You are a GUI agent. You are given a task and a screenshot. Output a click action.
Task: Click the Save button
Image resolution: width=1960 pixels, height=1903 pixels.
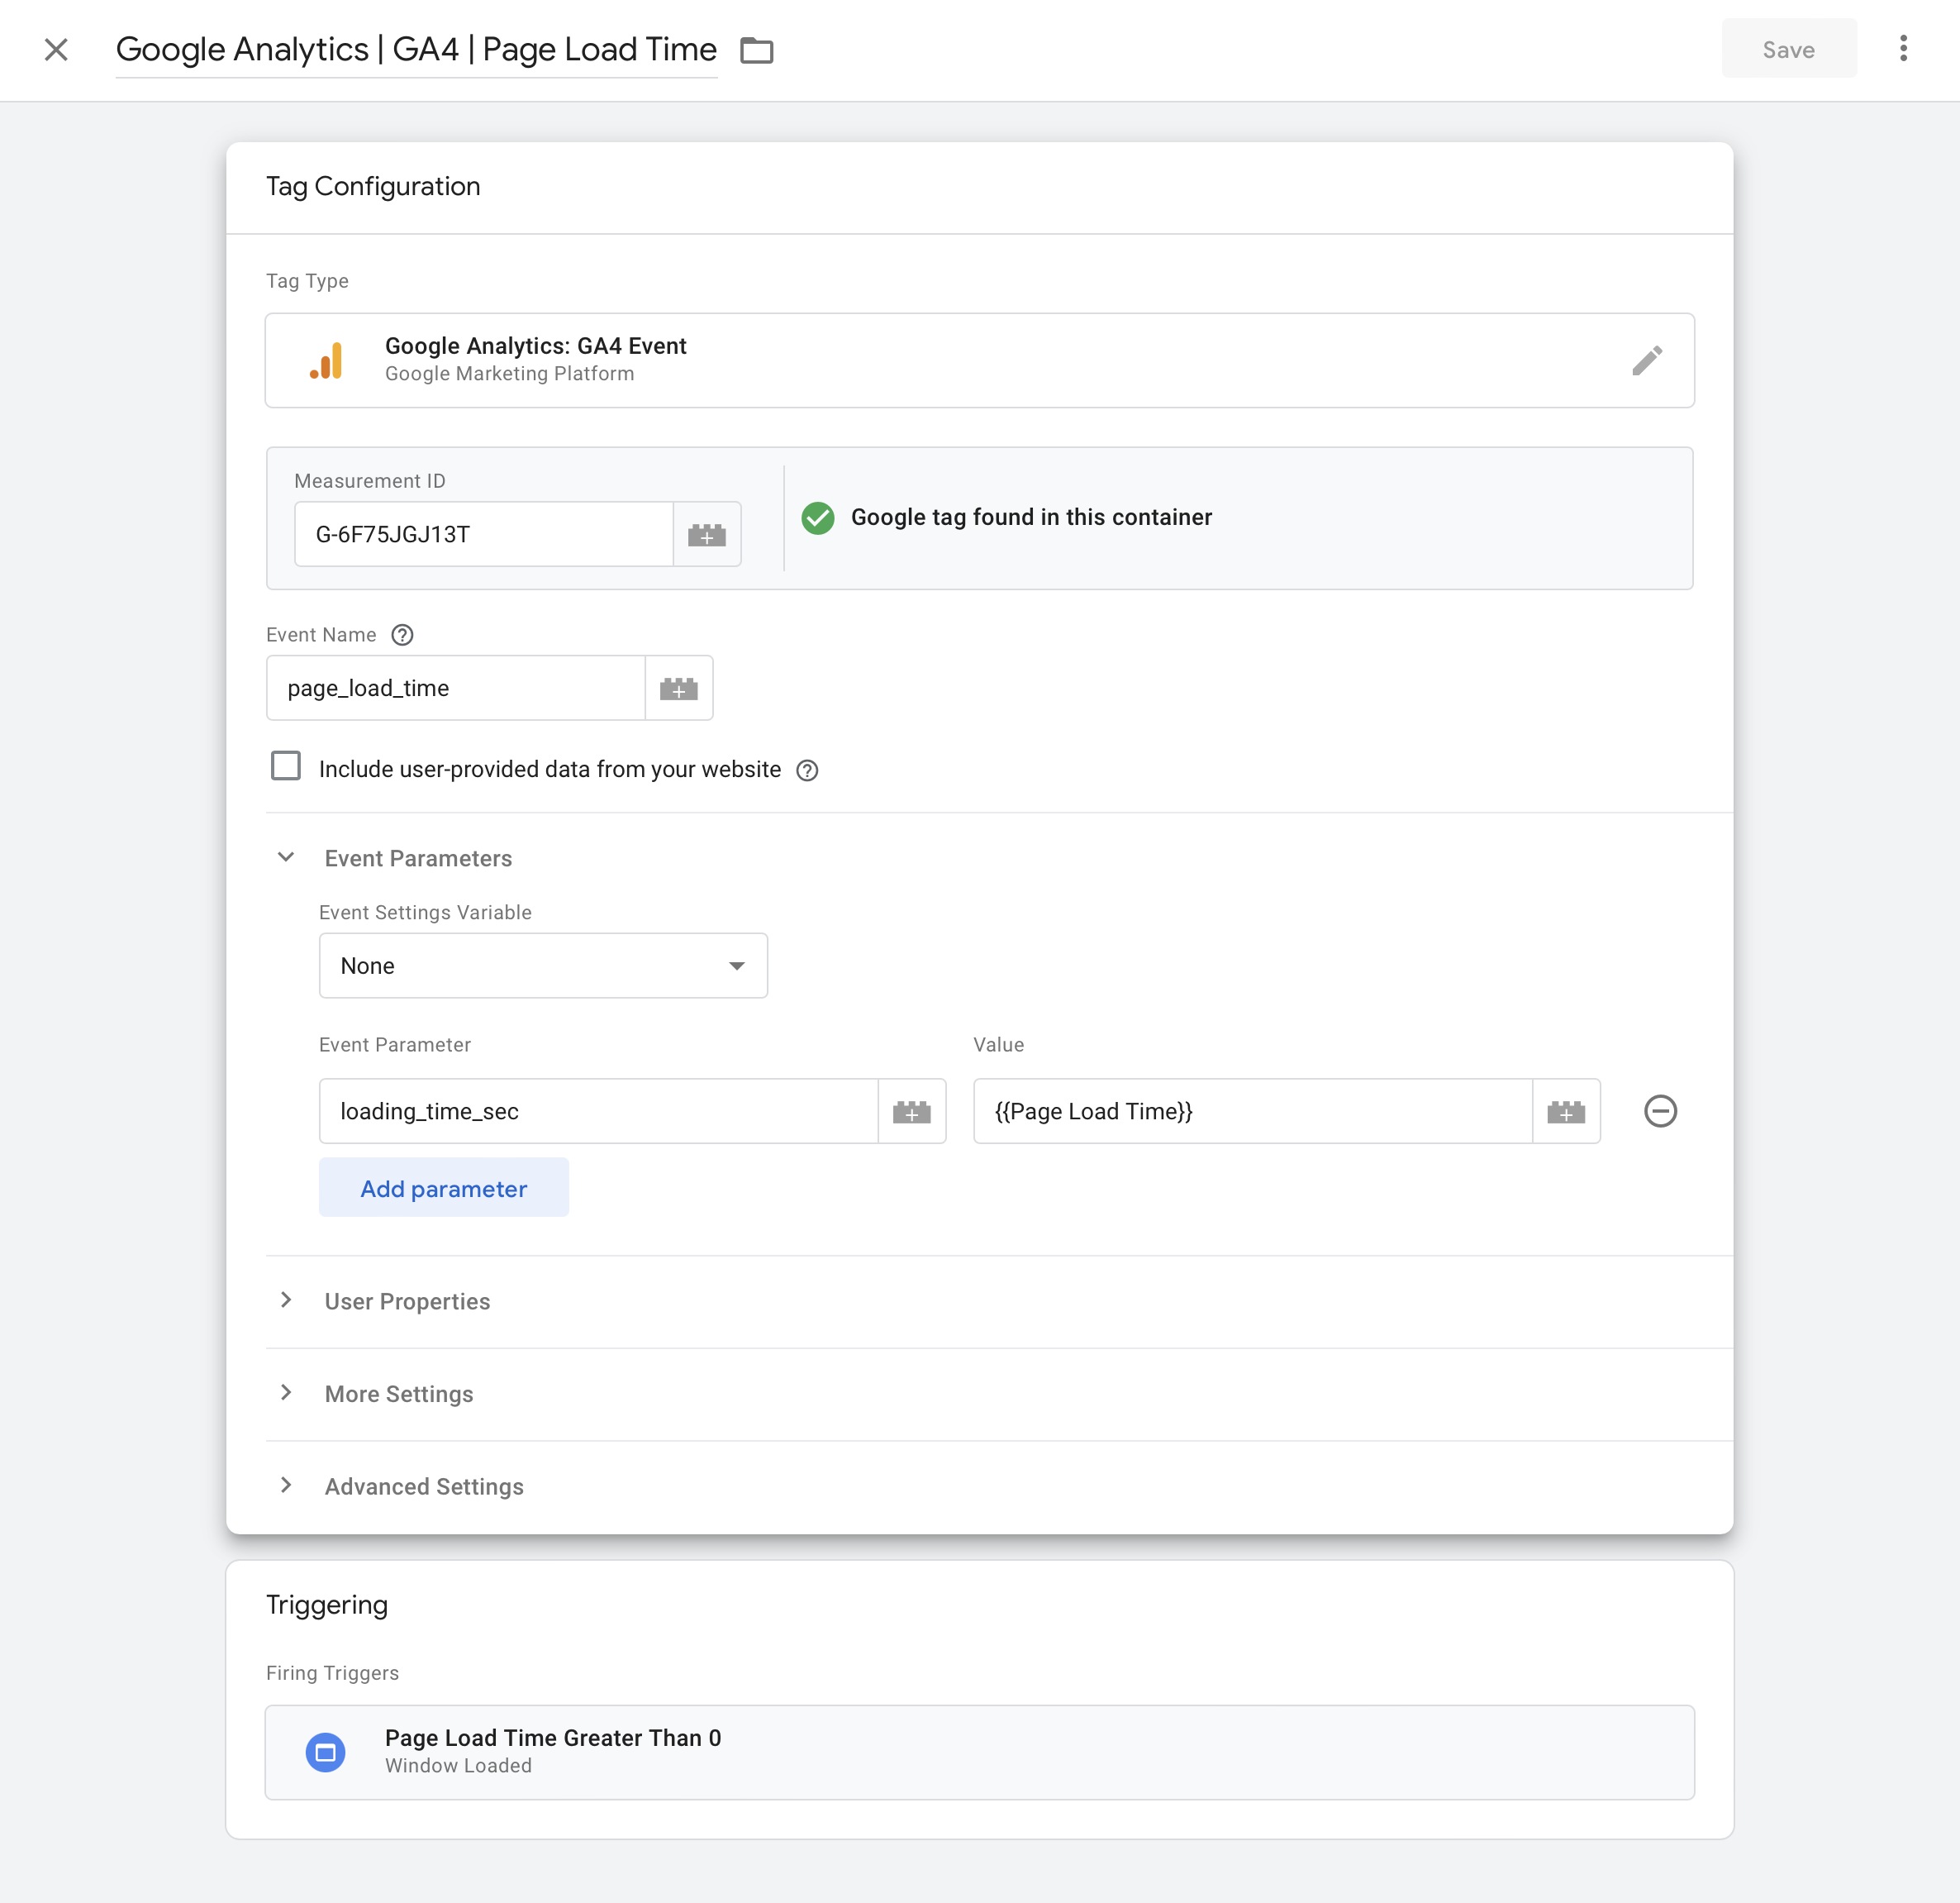pos(1788,49)
